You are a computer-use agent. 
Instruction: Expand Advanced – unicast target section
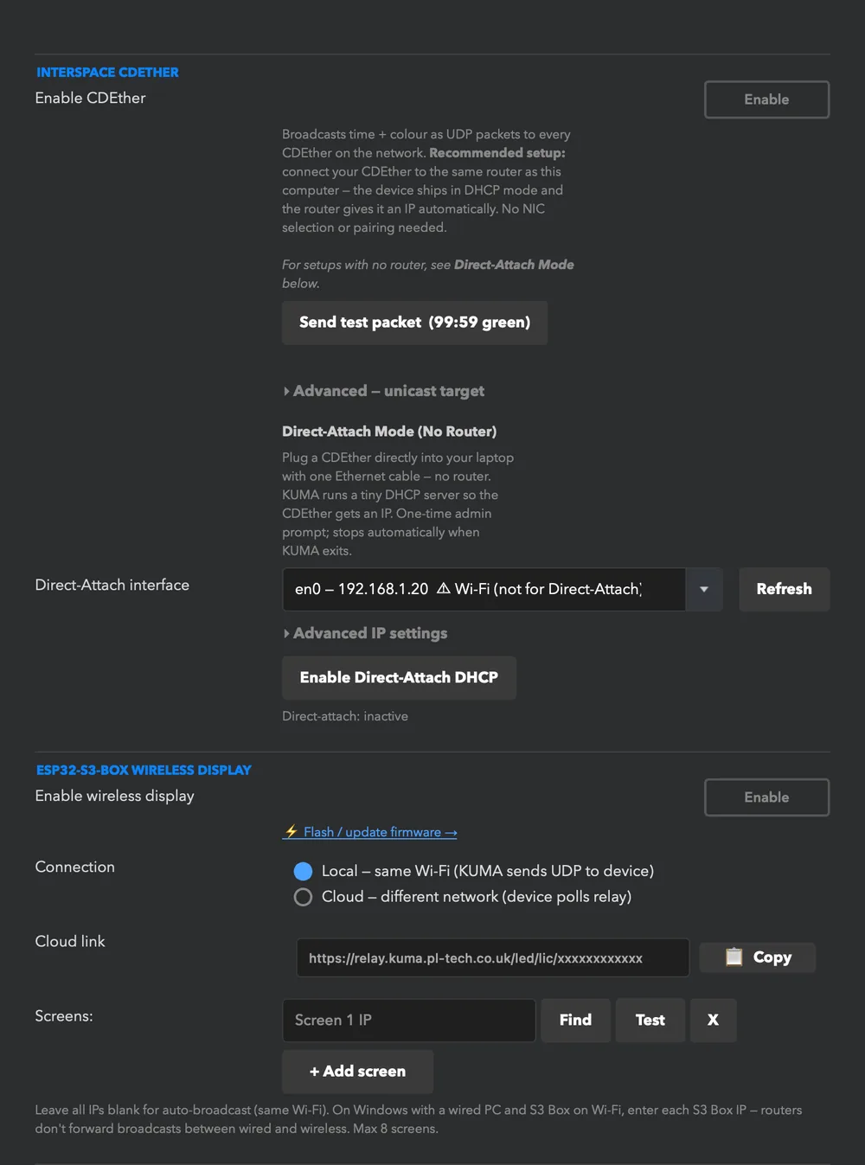tap(384, 391)
